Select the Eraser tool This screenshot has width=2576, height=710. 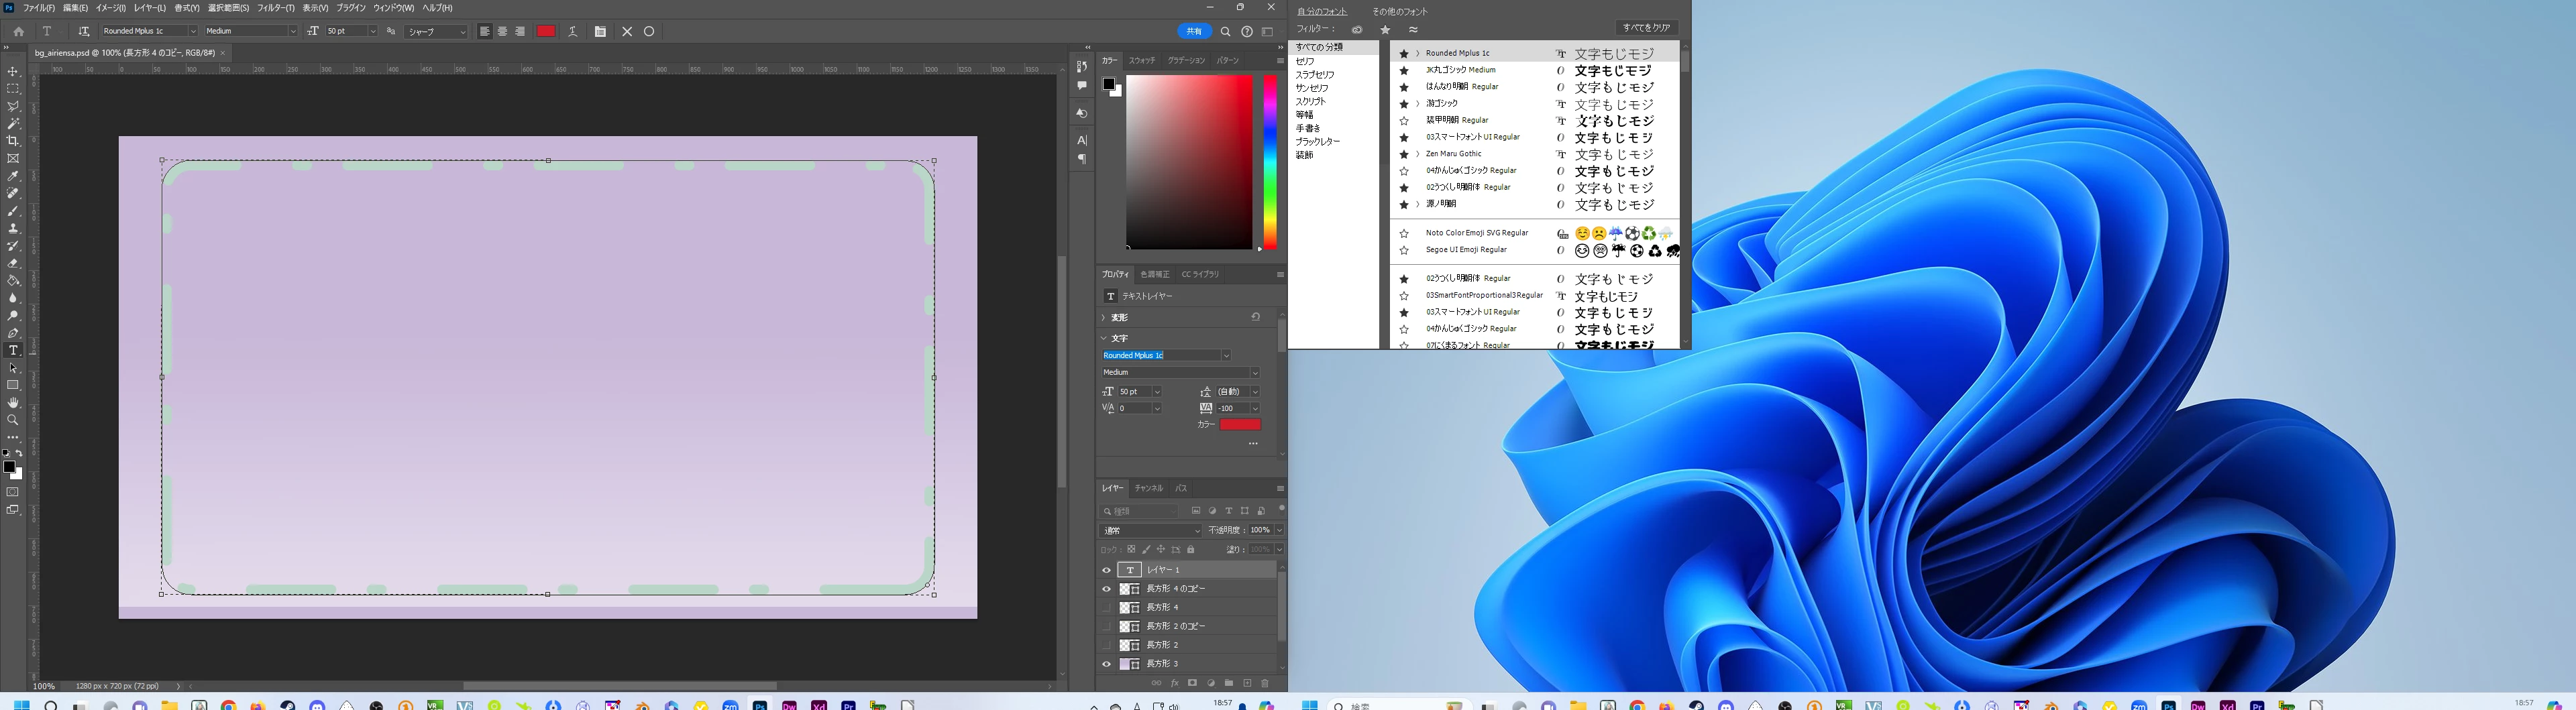tap(13, 263)
